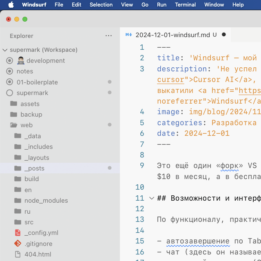Click modified dot beside 01-boilerplate
Image resolution: width=261 pixels, height=261 pixels.
(110, 82)
